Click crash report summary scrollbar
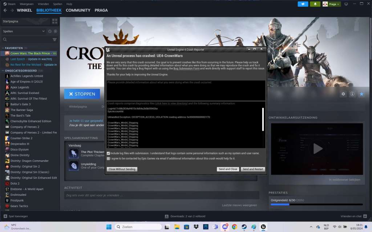The height and width of the screenshot is (232, 372). (263, 119)
